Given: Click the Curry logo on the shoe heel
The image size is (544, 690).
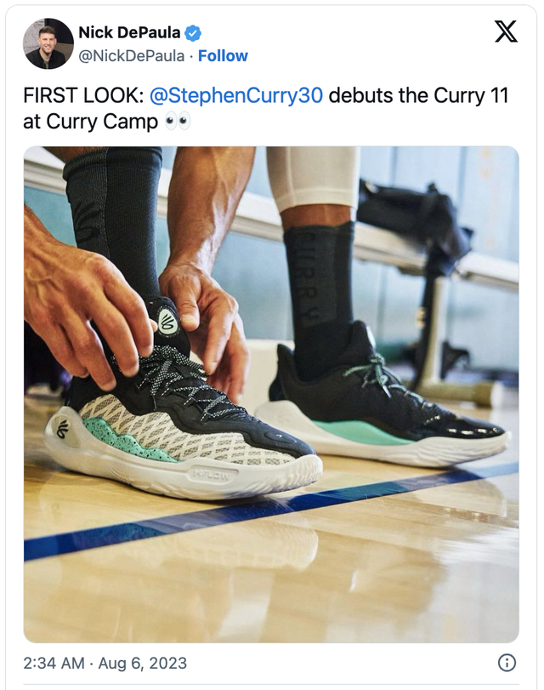Looking at the screenshot, I should point(64,428).
